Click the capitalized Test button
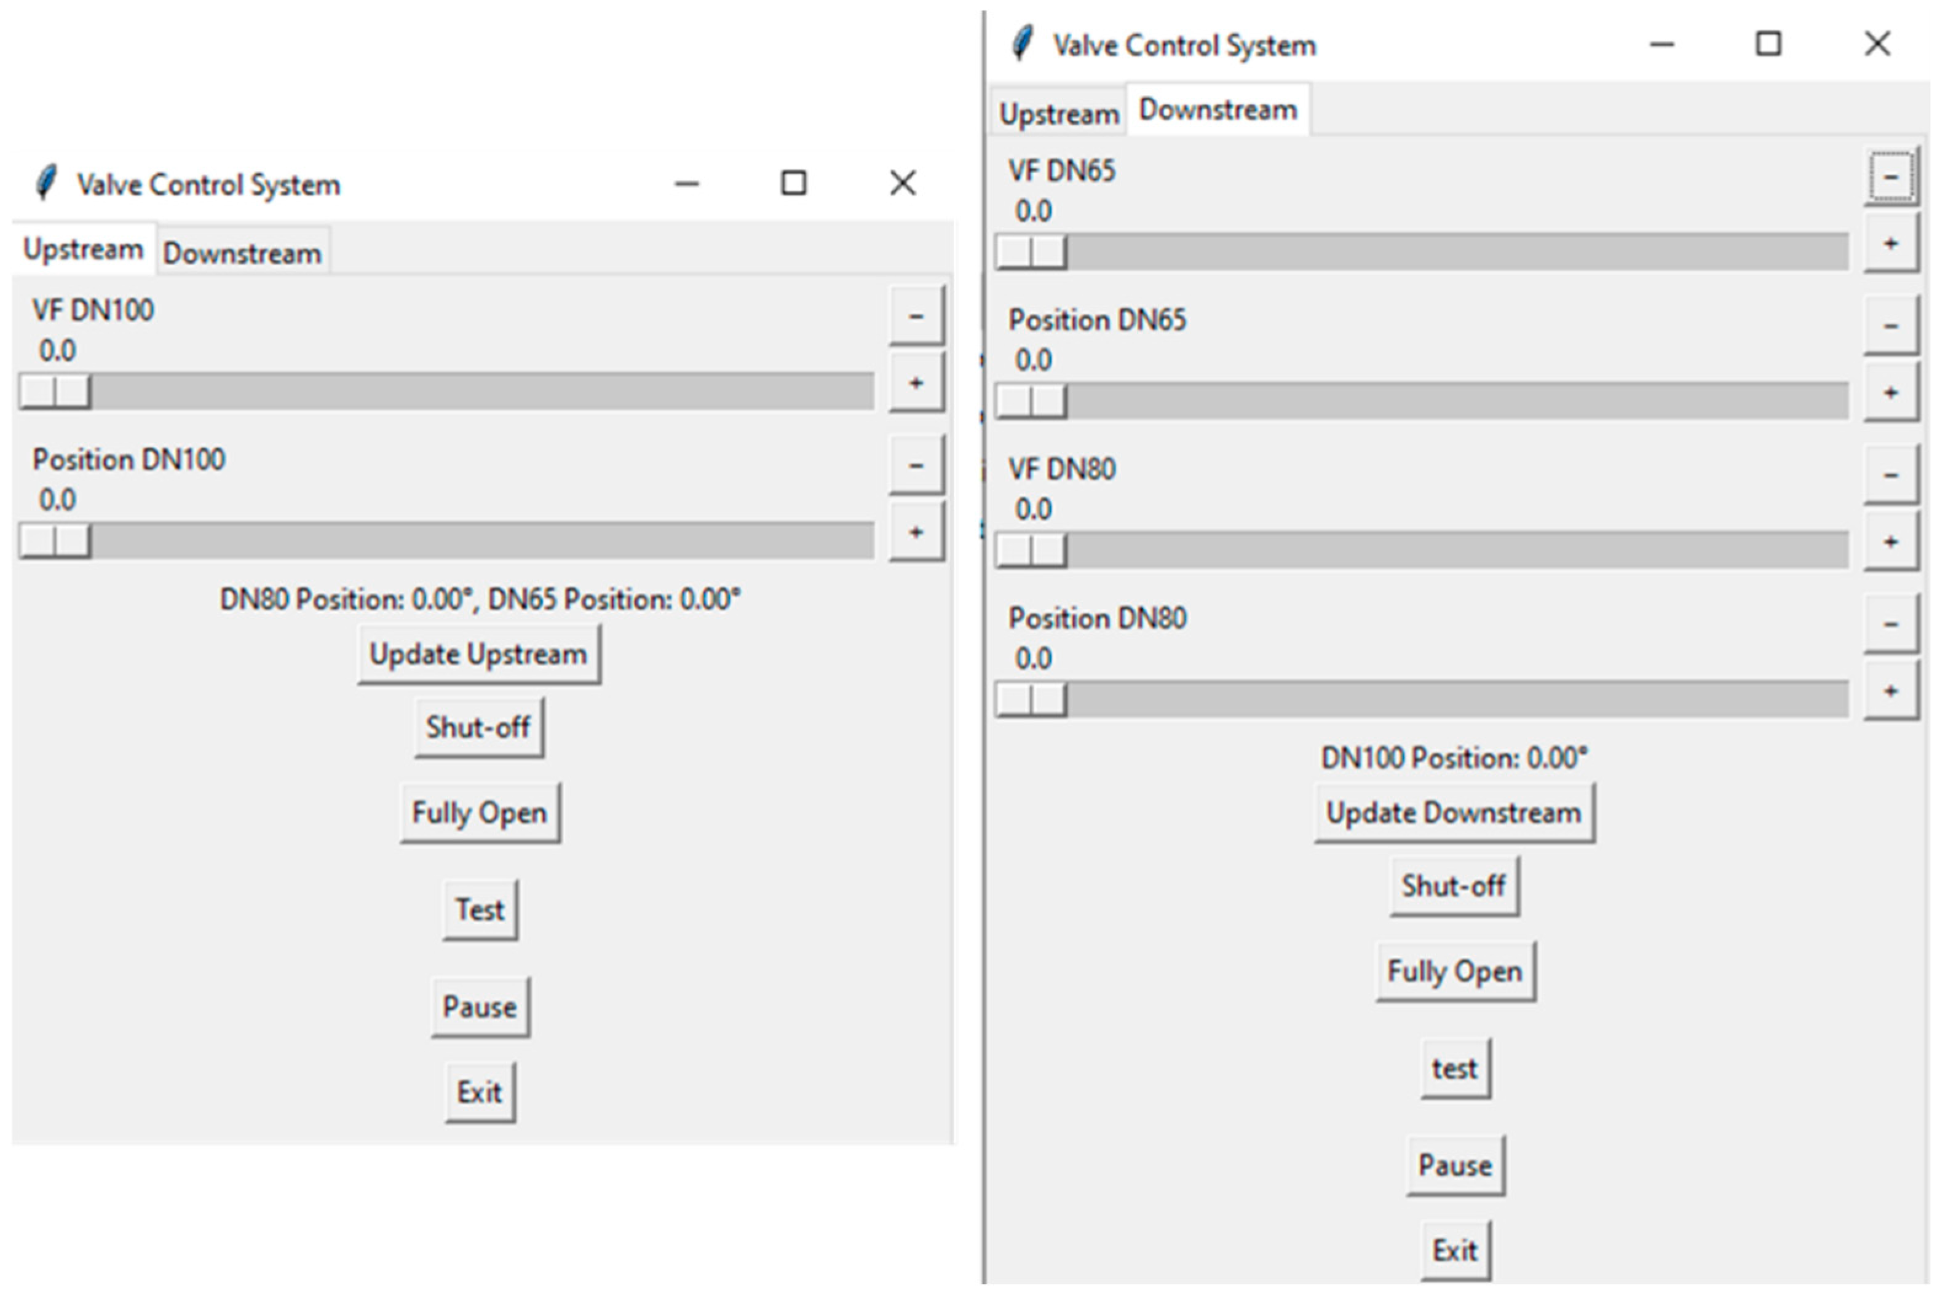The width and height of the screenshot is (1940, 1301). point(479,910)
